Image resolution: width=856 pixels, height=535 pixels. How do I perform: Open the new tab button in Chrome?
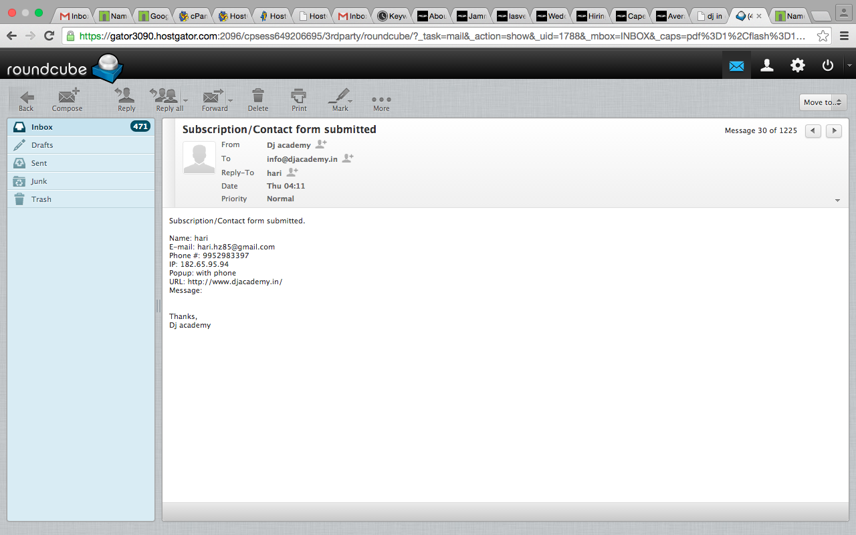coord(820,17)
